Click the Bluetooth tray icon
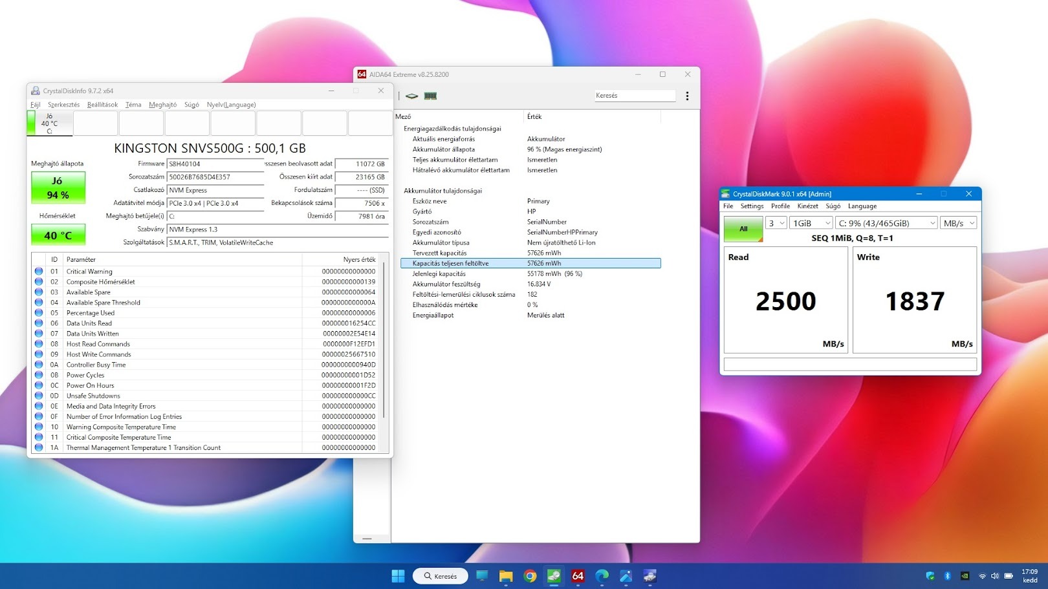 click(948, 576)
